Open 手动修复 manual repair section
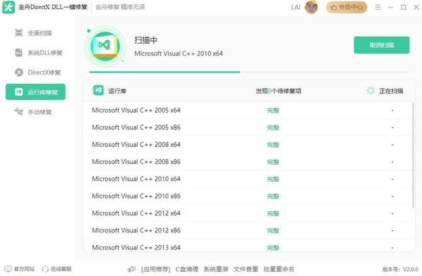The width and height of the screenshot is (422, 276). [33, 112]
